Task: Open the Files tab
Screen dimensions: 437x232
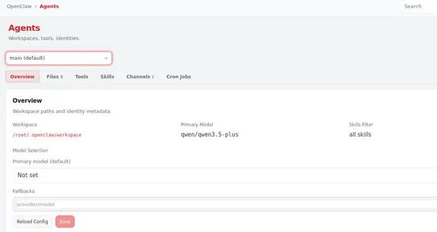Action: pos(55,77)
